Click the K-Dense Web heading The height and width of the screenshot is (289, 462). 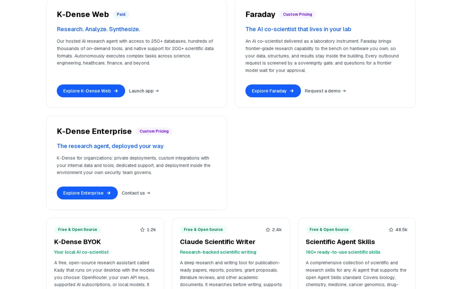point(83,15)
